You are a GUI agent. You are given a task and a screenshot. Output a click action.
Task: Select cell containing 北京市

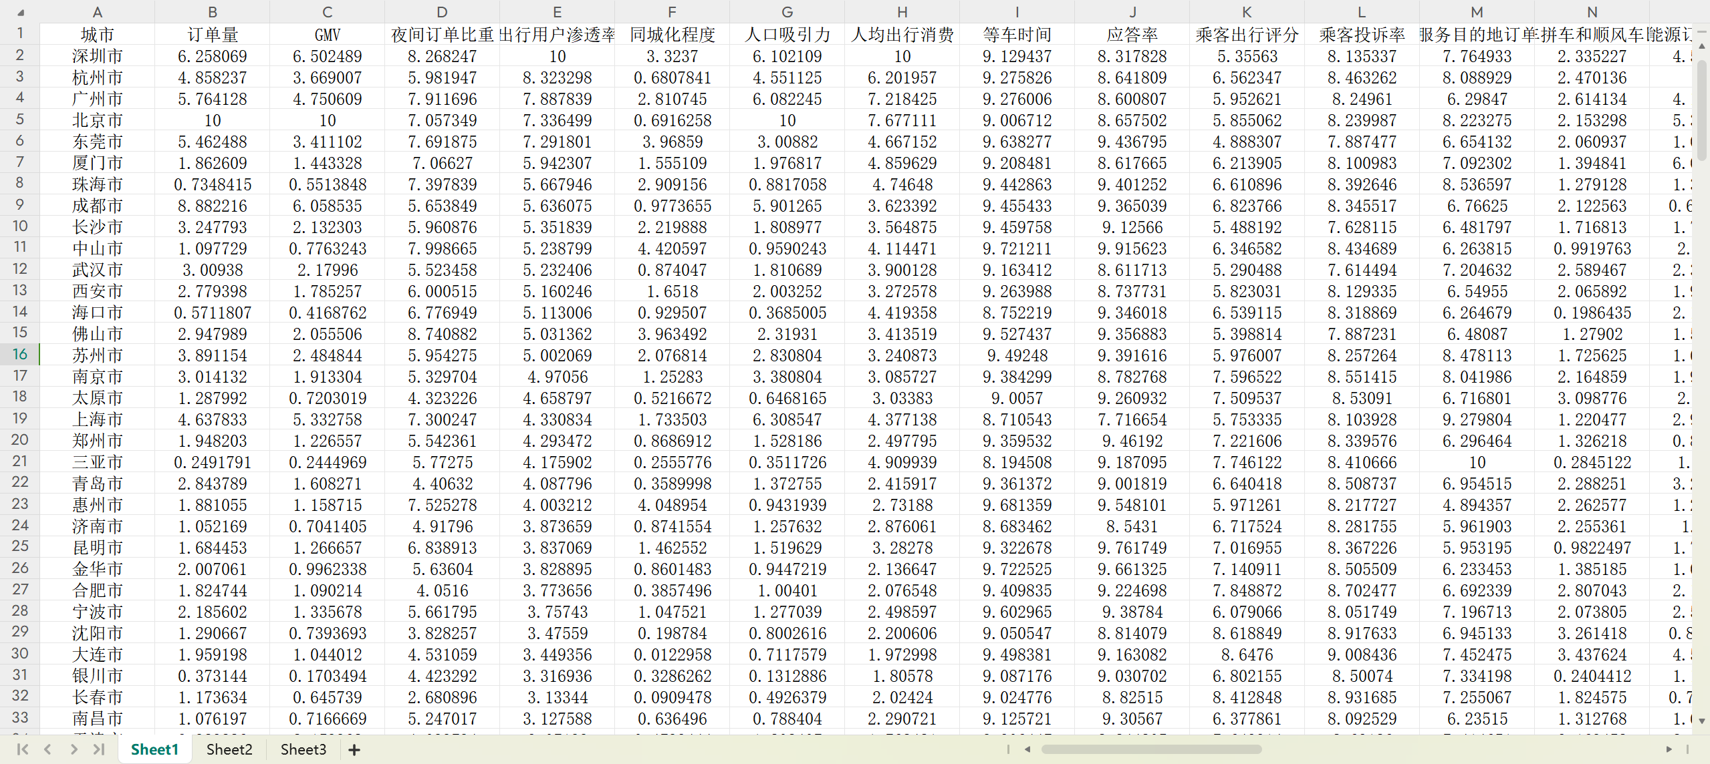pyautogui.click(x=98, y=120)
